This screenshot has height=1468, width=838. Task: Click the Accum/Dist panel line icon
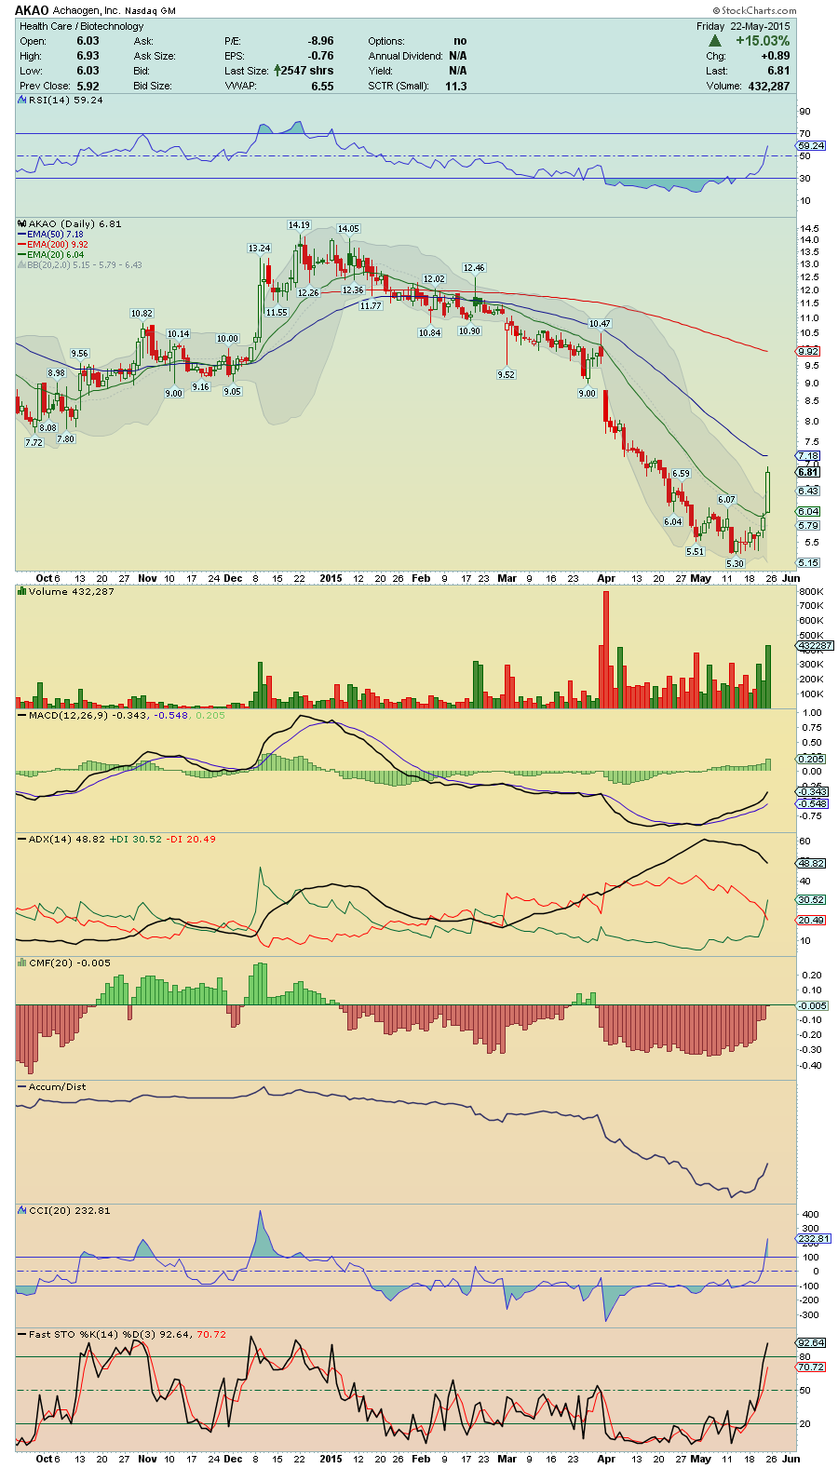point(22,1086)
